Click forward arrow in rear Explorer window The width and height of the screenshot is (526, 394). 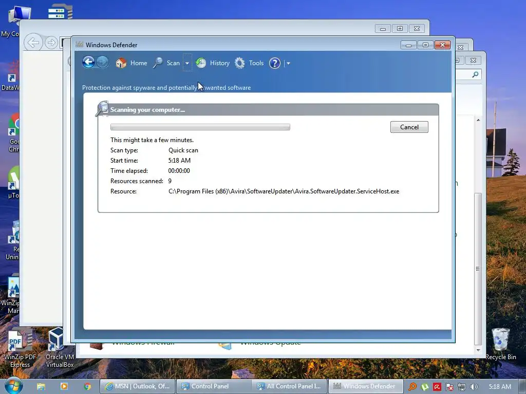point(51,43)
